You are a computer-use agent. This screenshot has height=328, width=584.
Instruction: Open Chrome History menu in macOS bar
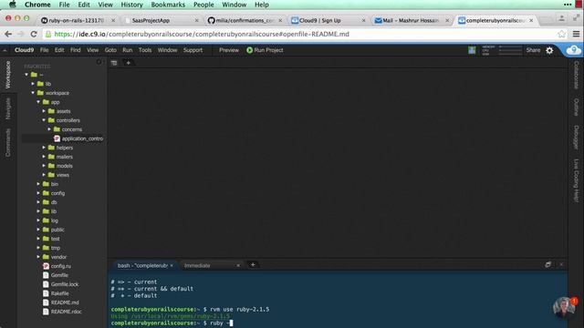[x=131, y=5]
